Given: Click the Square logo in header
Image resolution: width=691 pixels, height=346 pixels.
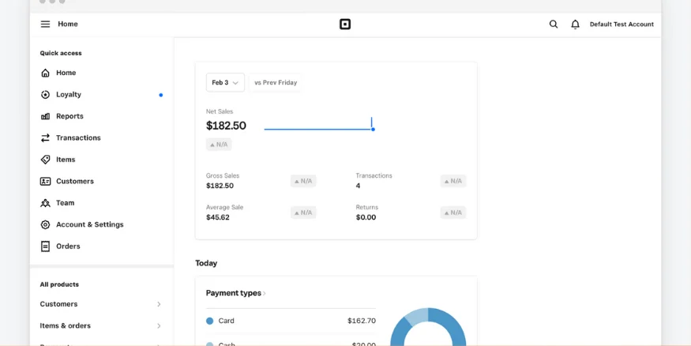Looking at the screenshot, I should (345, 24).
